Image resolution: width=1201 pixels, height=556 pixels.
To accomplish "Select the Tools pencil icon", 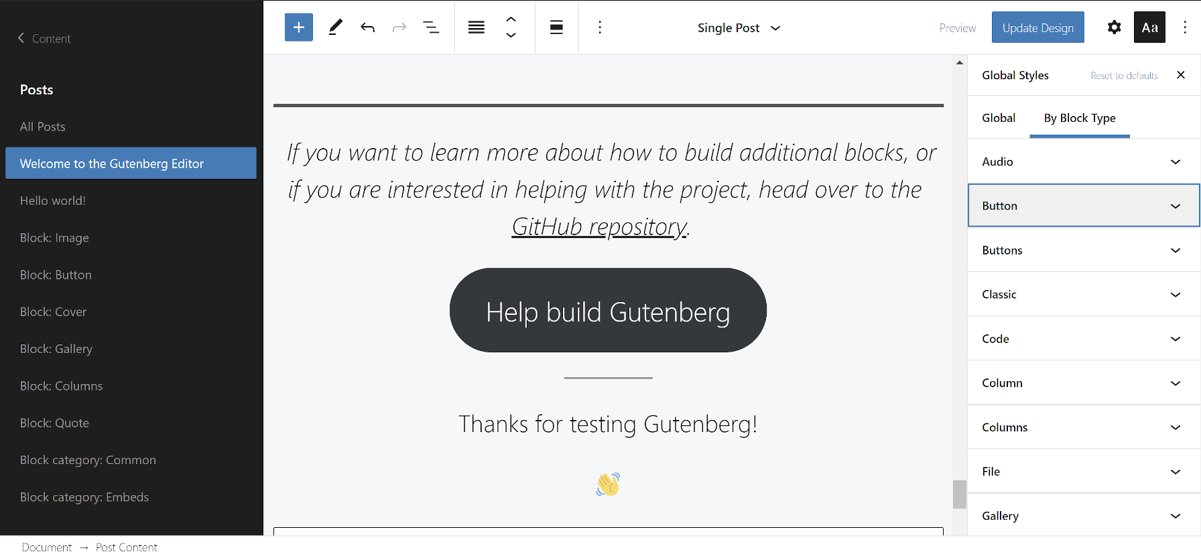I will (x=335, y=27).
